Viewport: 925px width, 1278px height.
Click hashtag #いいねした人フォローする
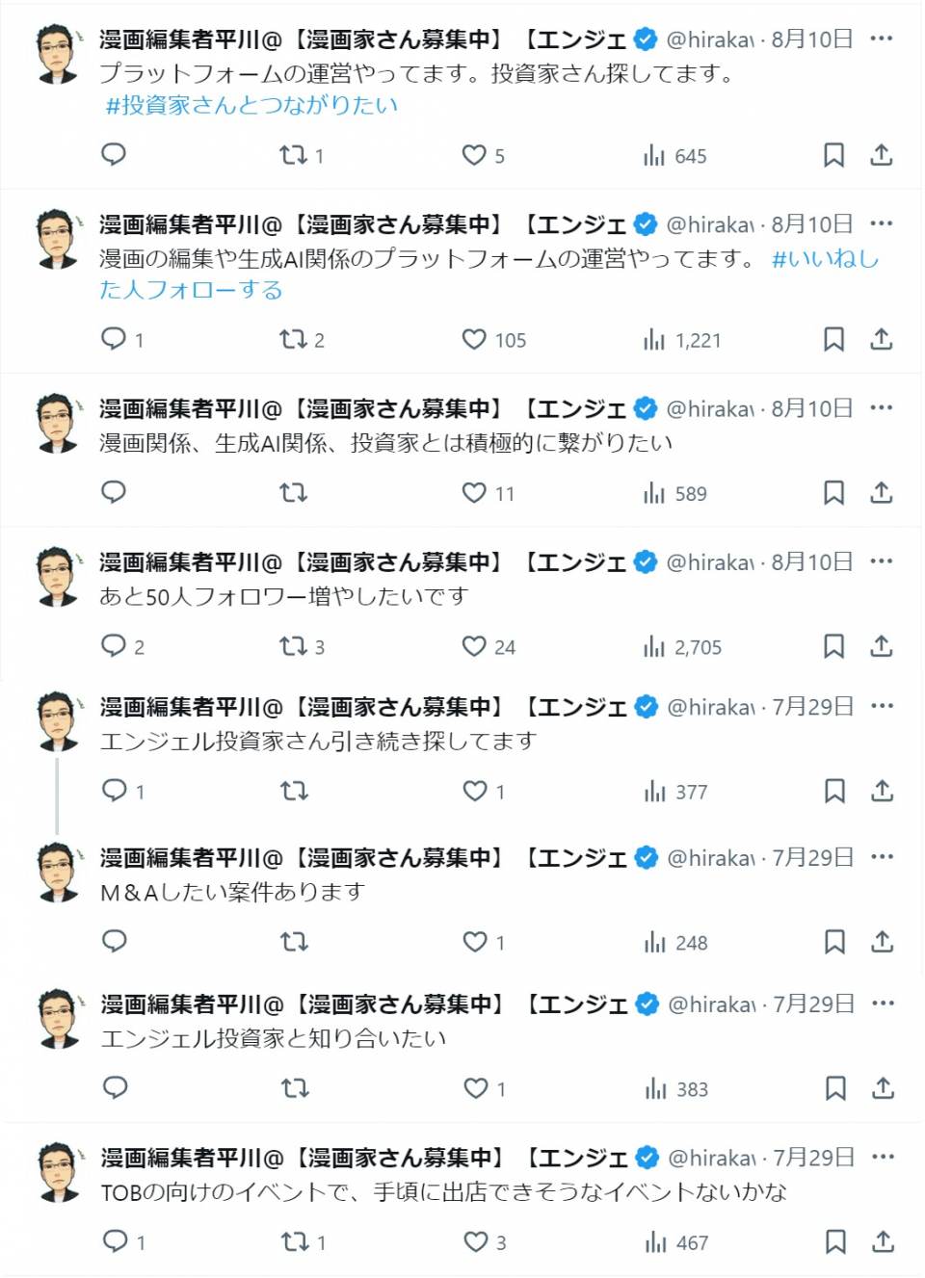click(825, 259)
